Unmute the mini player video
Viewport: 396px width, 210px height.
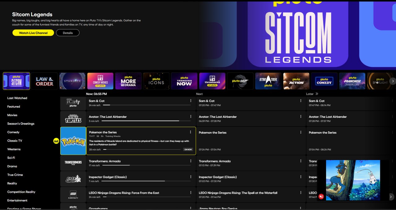321,196
